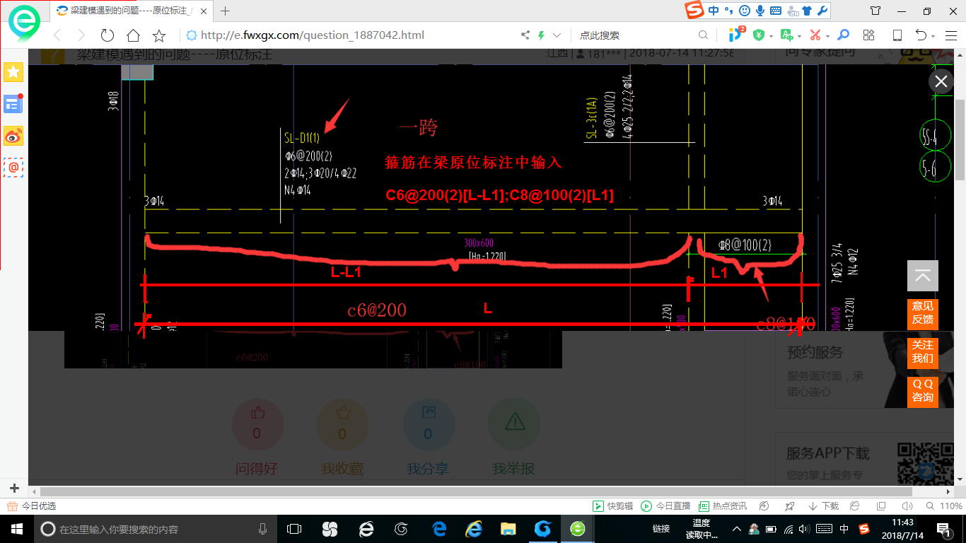Screen dimensions: 966x543
Task: Open the translate extension icon
Action: click(x=786, y=35)
